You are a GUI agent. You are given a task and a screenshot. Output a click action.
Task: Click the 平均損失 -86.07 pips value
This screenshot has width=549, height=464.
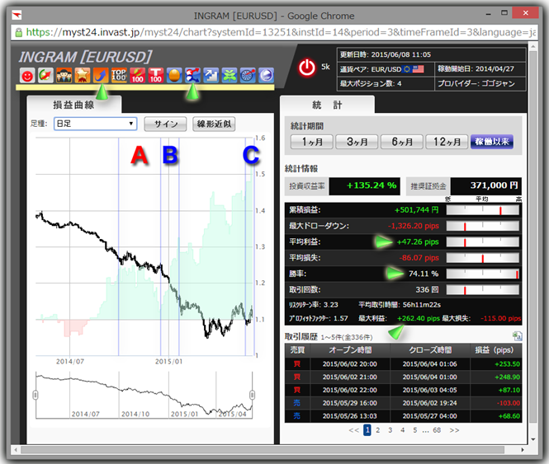(x=419, y=258)
